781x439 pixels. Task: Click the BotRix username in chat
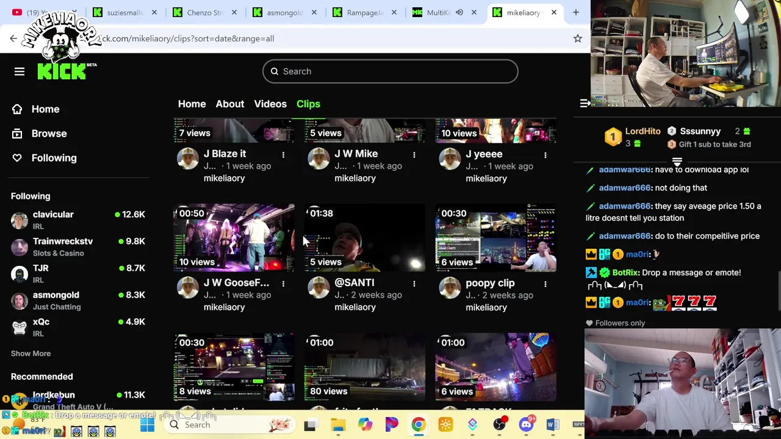click(625, 273)
